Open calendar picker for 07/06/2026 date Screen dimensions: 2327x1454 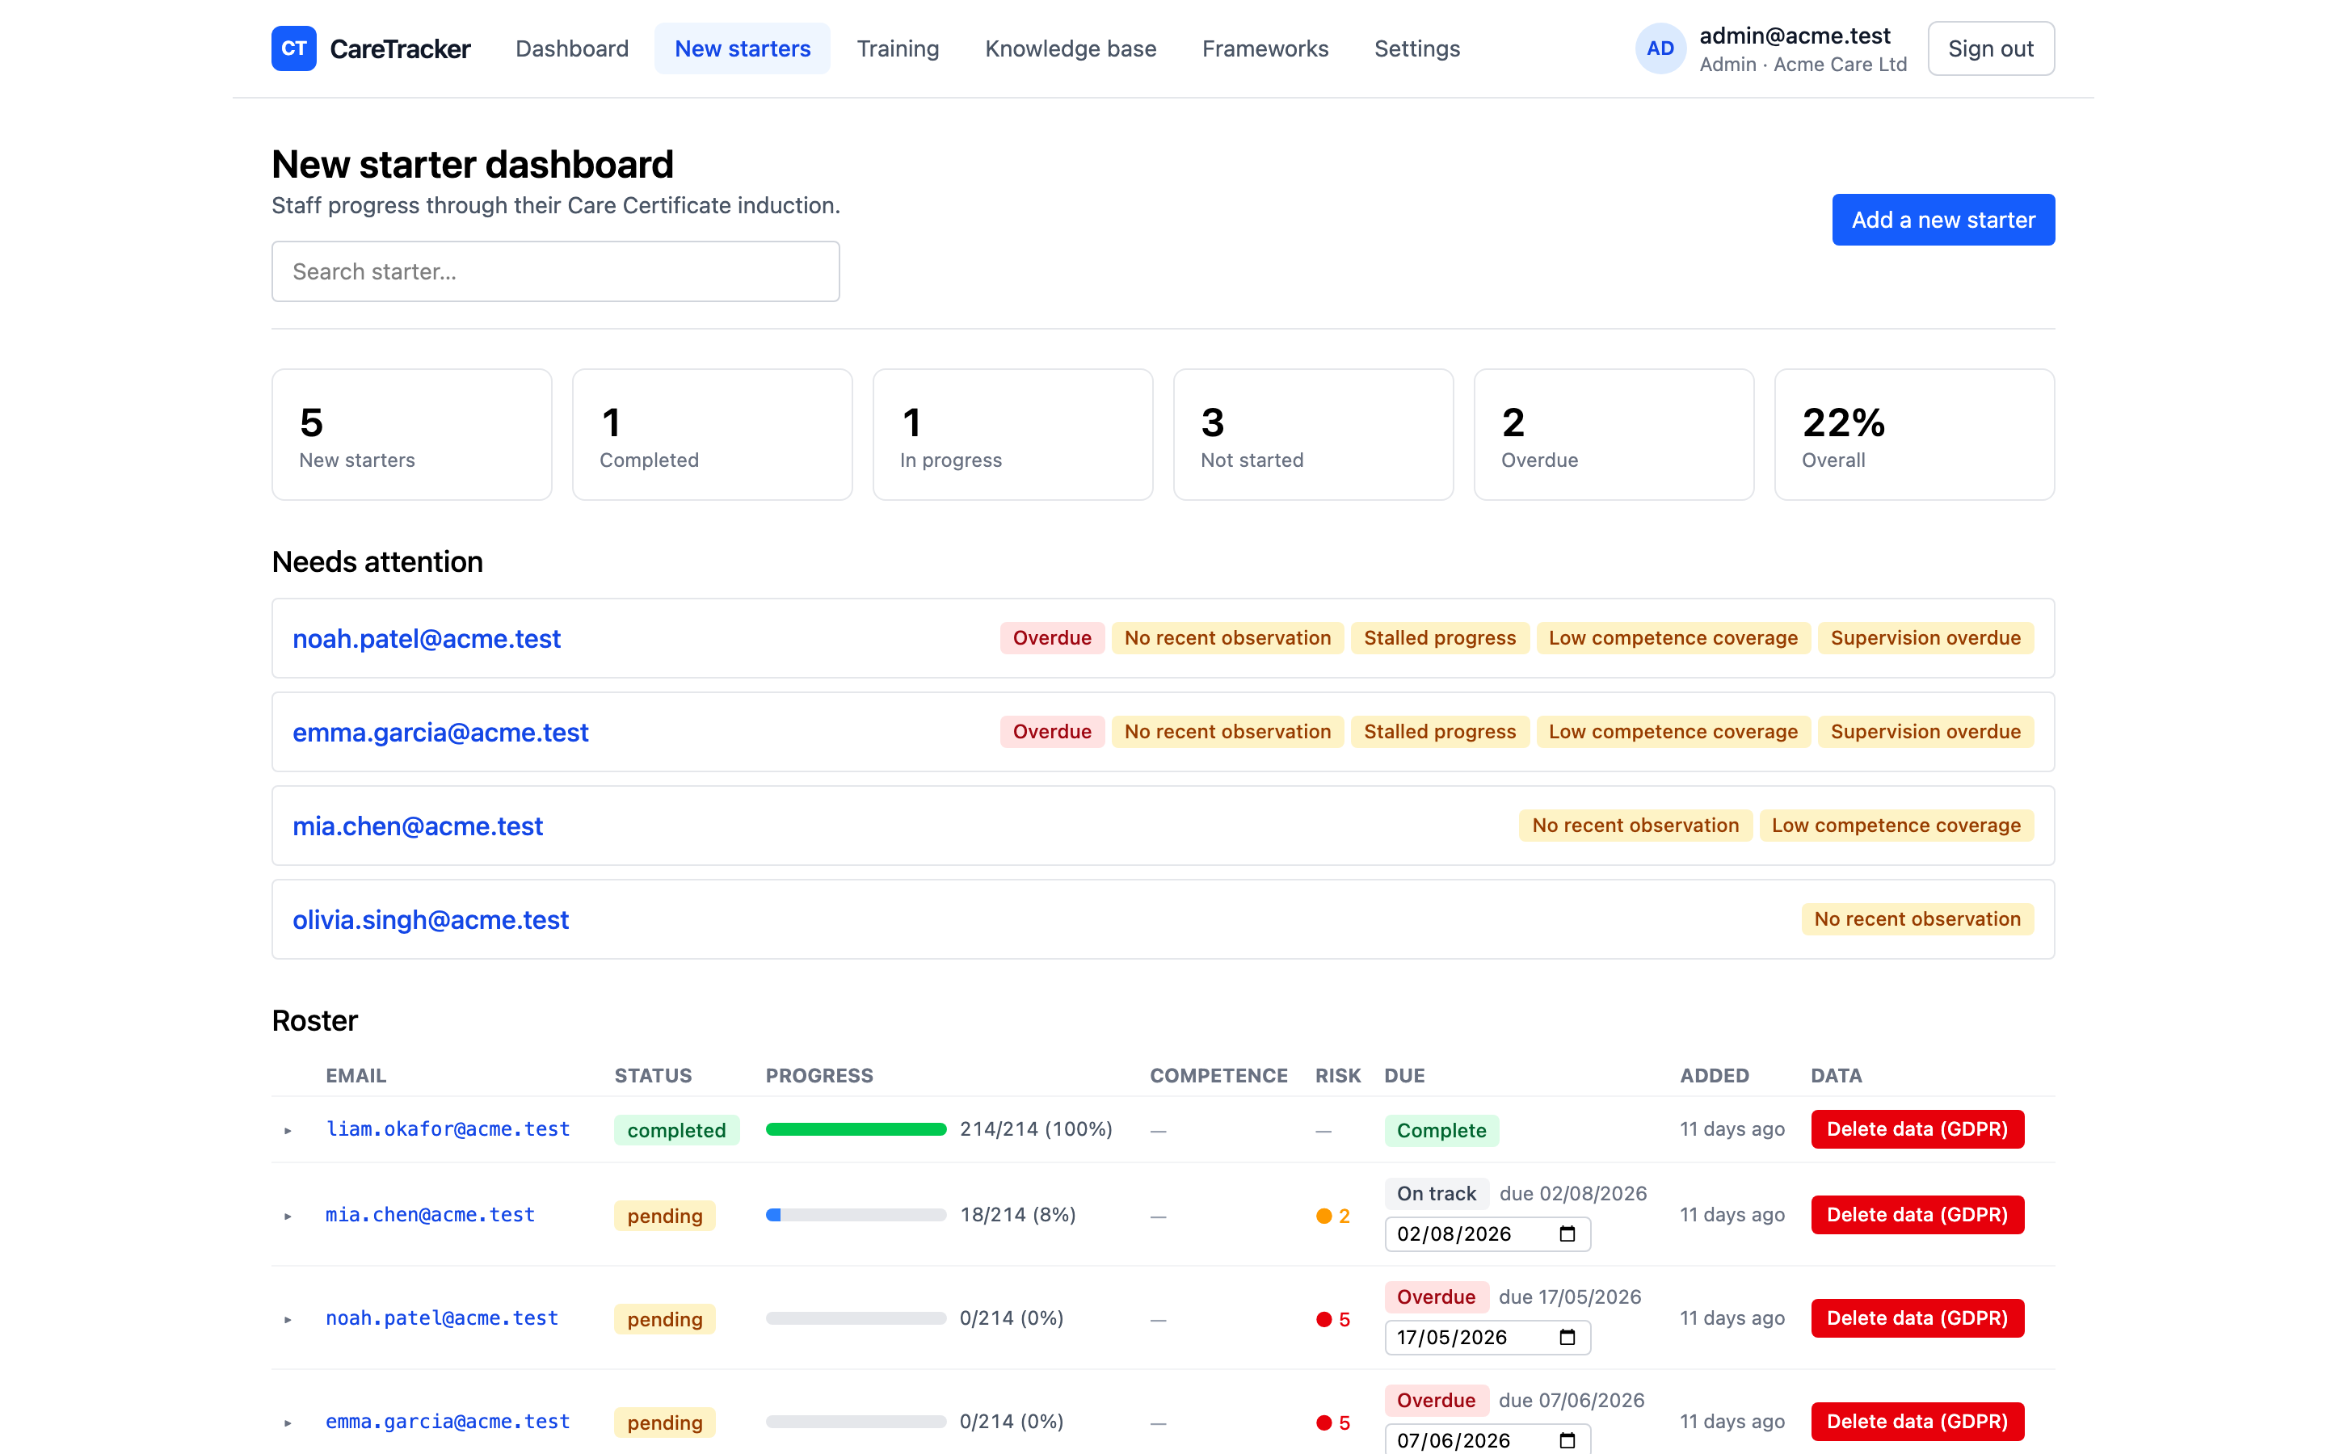click(x=1567, y=1439)
